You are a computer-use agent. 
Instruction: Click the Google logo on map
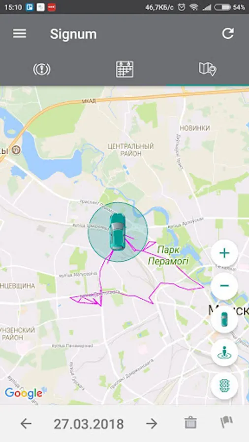pos(24,393)
